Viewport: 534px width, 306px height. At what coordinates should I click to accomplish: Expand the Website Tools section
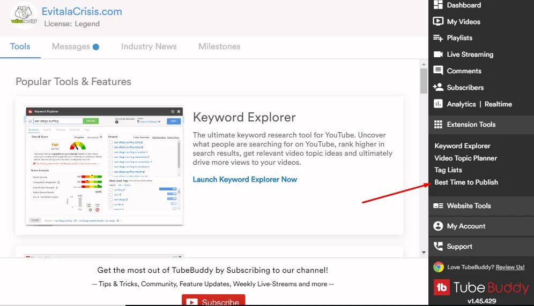point(481,206)
